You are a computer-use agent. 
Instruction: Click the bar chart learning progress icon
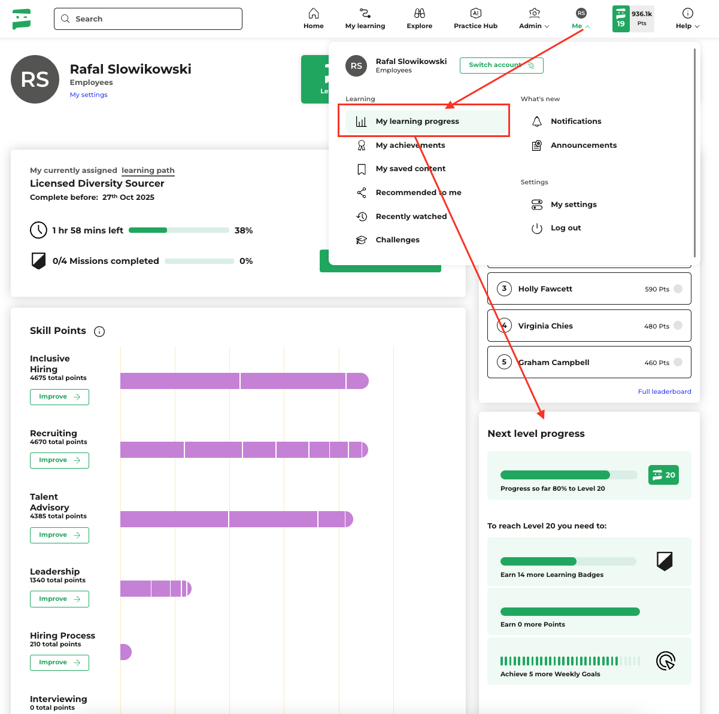[x=362, y=121]
